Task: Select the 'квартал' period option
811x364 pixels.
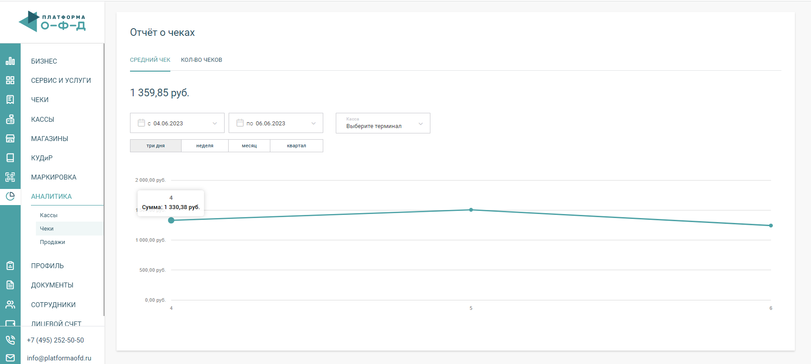Action: coord(296,146)
